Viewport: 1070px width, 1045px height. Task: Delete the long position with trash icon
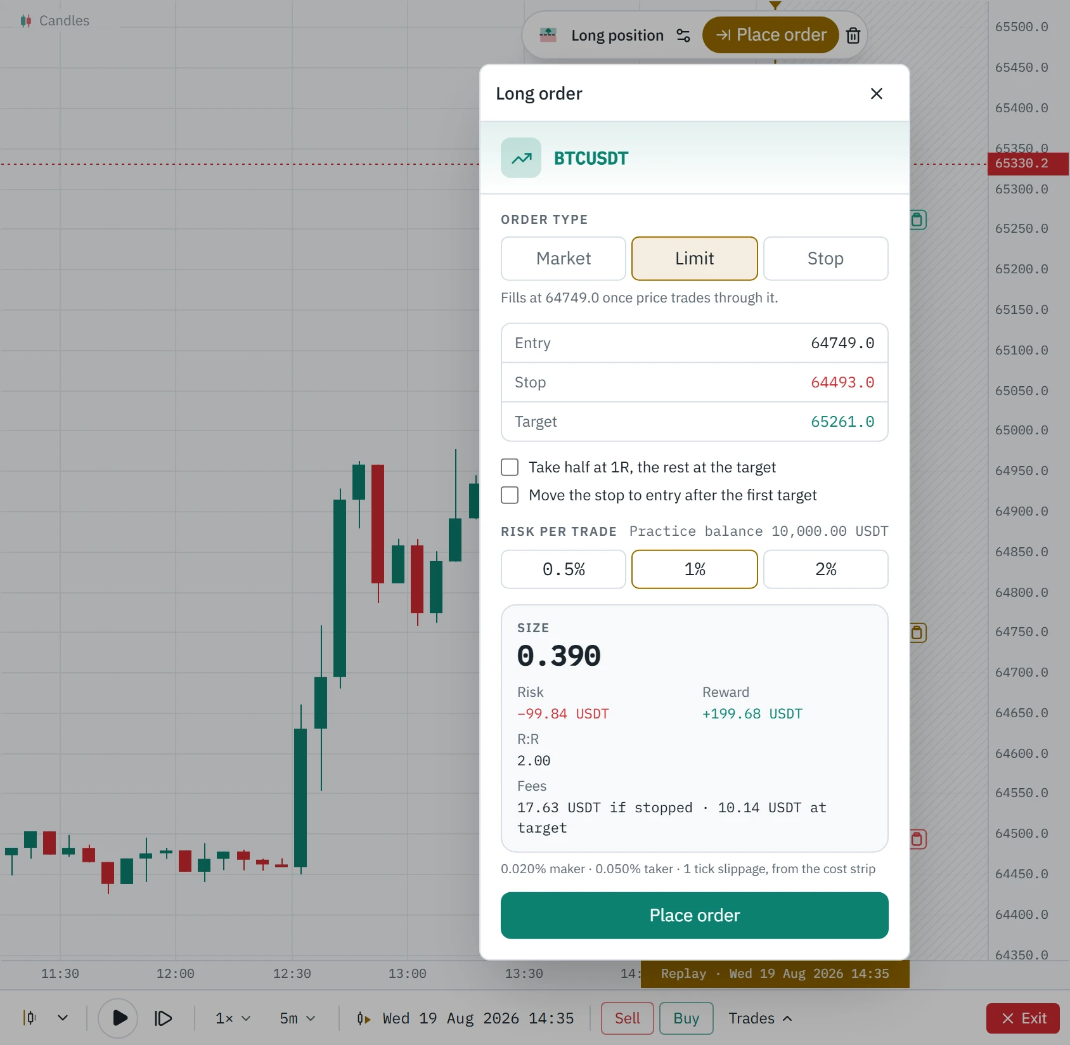click(853, 36)
